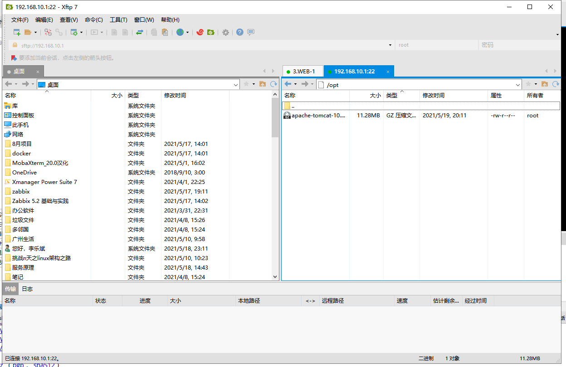
Task: Open the 窗口(W) menu
Action: pyautogui.click(x=144, y=20)
